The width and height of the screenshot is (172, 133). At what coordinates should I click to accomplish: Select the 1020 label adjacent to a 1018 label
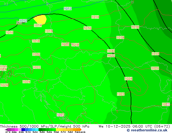[65, 44]
